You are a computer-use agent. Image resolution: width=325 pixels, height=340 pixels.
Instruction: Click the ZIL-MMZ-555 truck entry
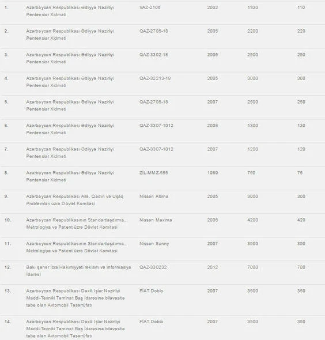coord(153,173)
